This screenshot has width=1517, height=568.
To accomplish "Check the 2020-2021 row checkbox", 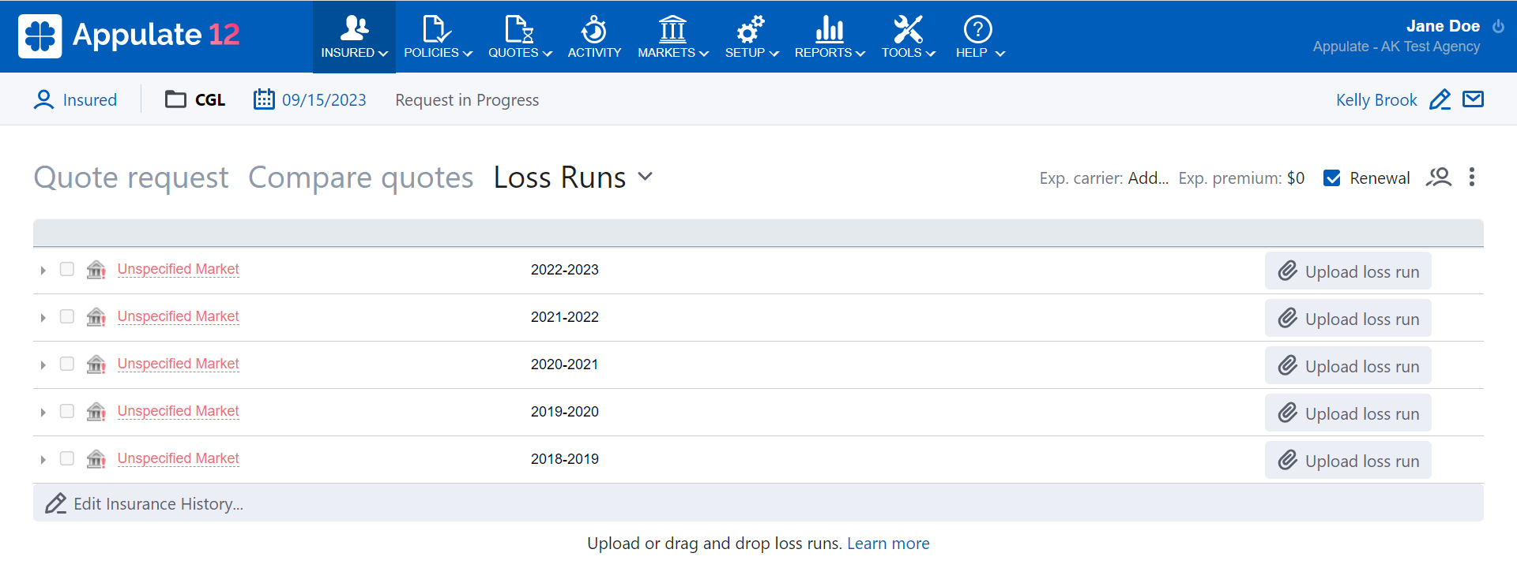I will click(x=67, y=364).
